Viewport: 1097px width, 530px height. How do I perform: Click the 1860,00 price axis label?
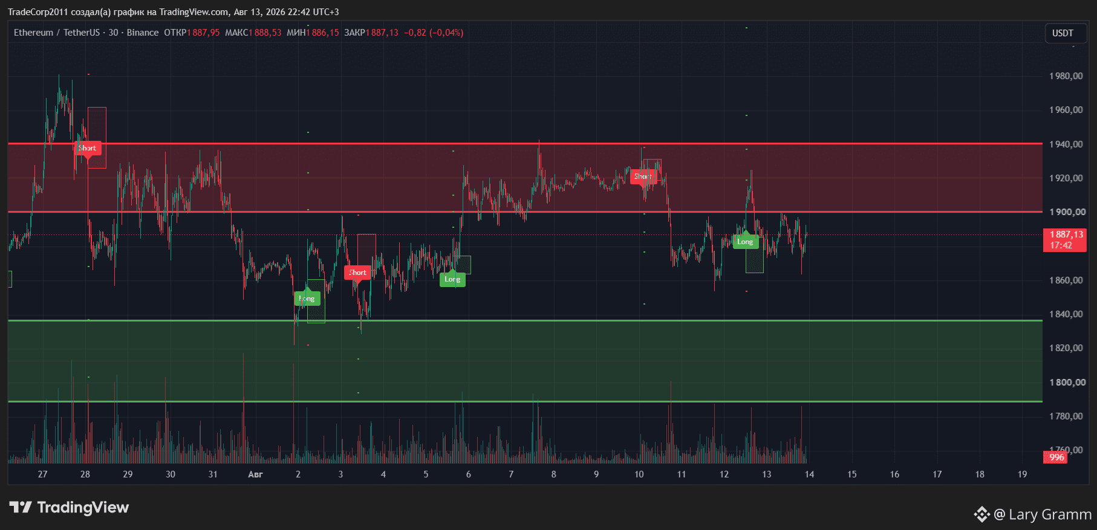1067,280
